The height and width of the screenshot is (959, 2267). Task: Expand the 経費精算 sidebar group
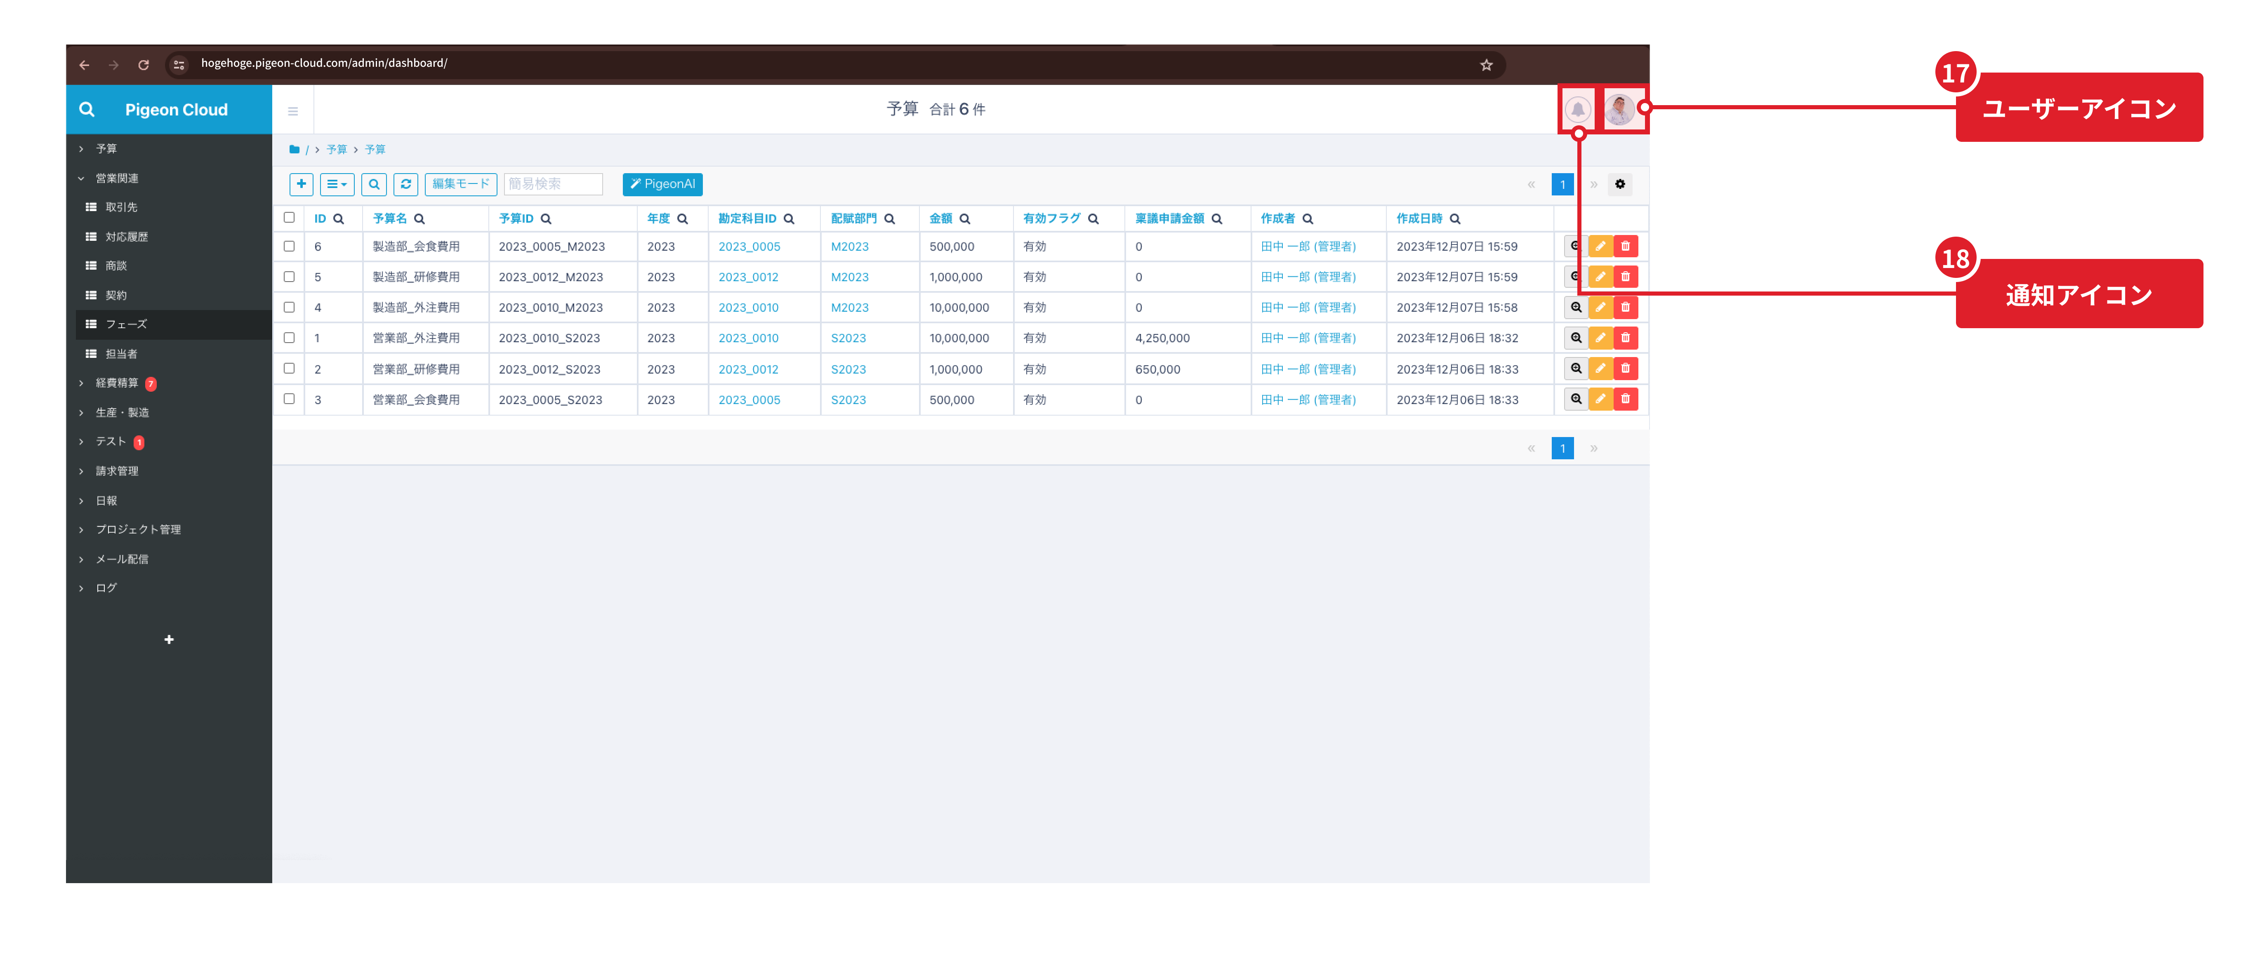pyautogui.click(x=116, y=383)
